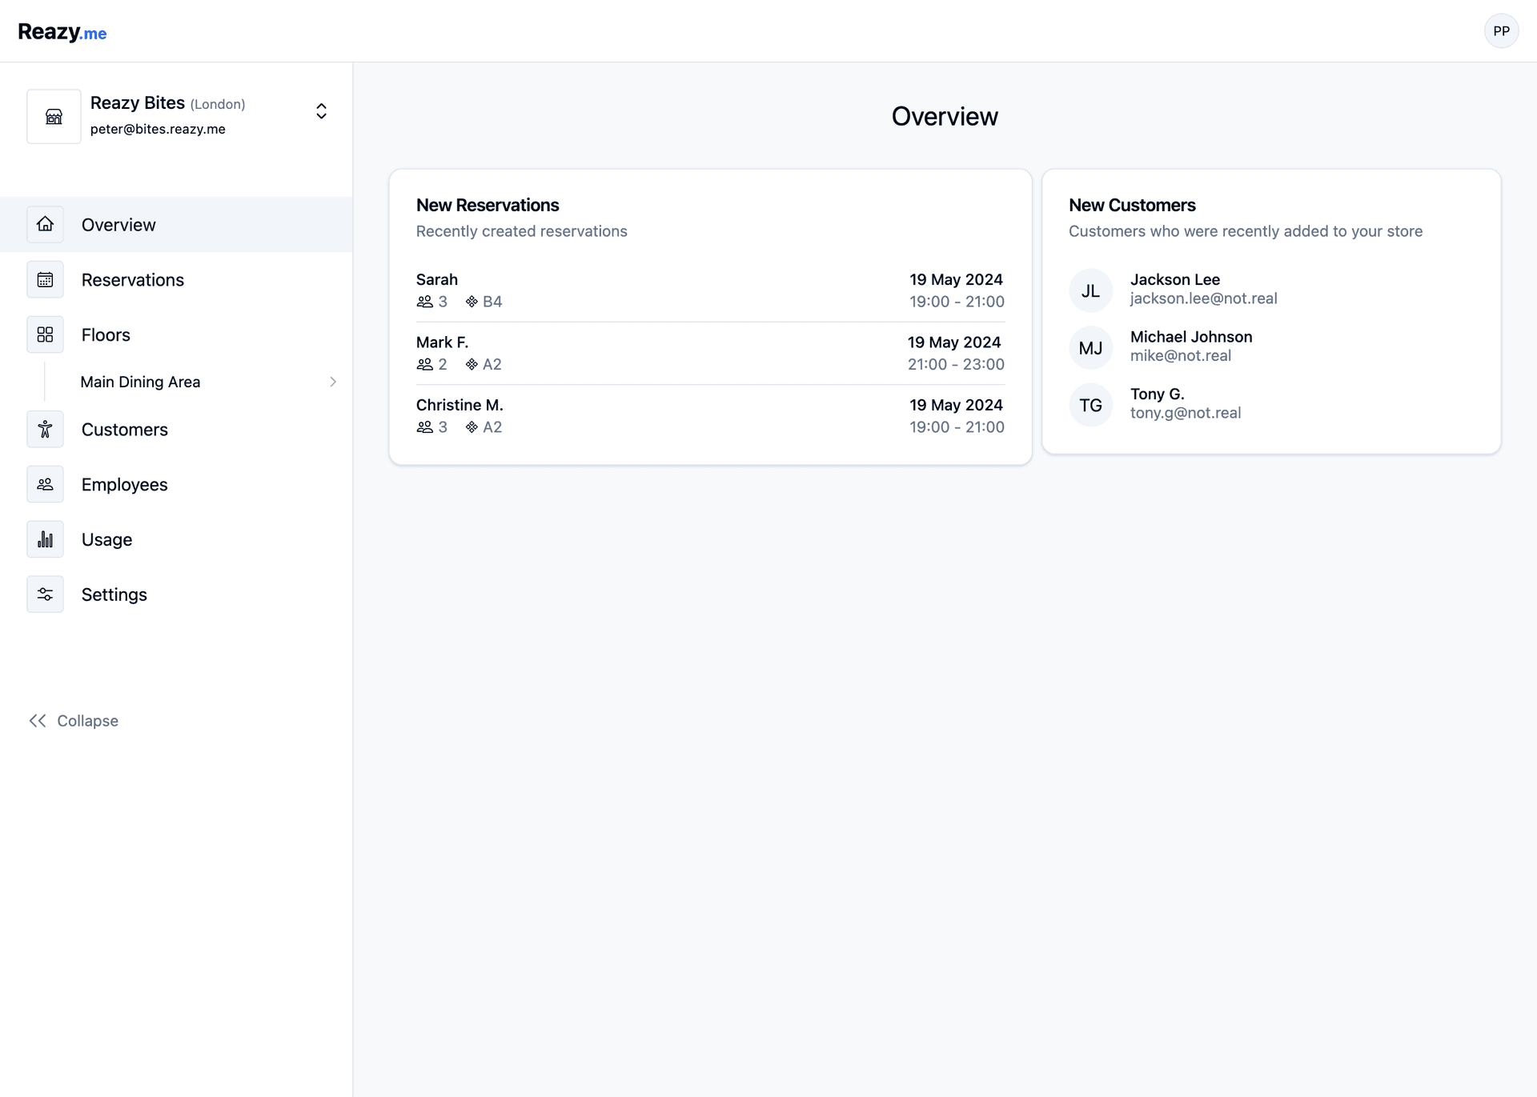Viewport: 1537px width, 1097px height.
Task: Click the Reazy Bites store icon
Action: [54, 115]
